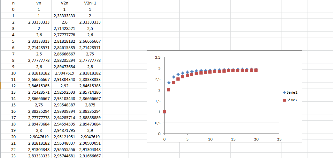Select the 'V2n+1' column header cell

click(x=90, y=3)
